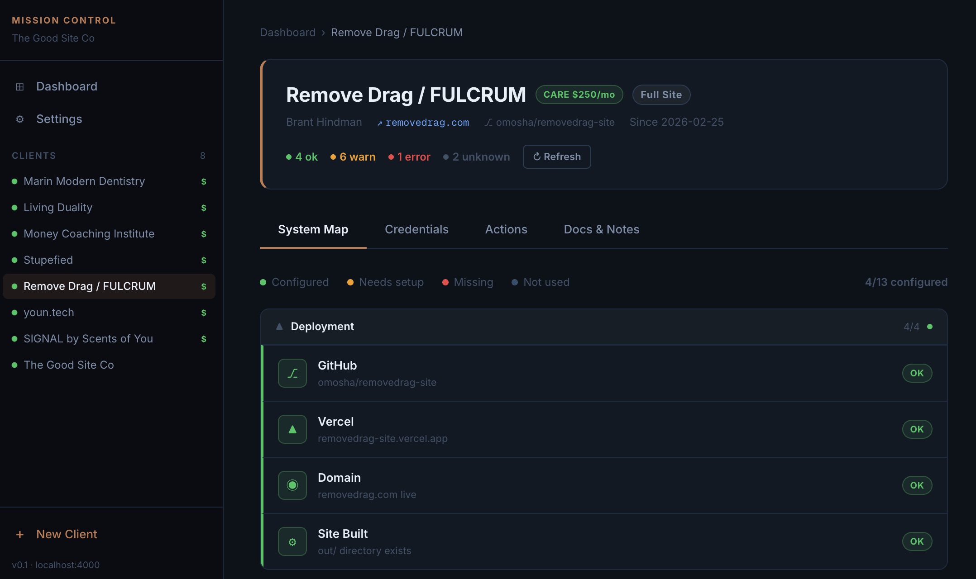This screenshot has width=976, height=579.
Task: Select the Money Coaching Institute client
Action: [x=89, y=234]
